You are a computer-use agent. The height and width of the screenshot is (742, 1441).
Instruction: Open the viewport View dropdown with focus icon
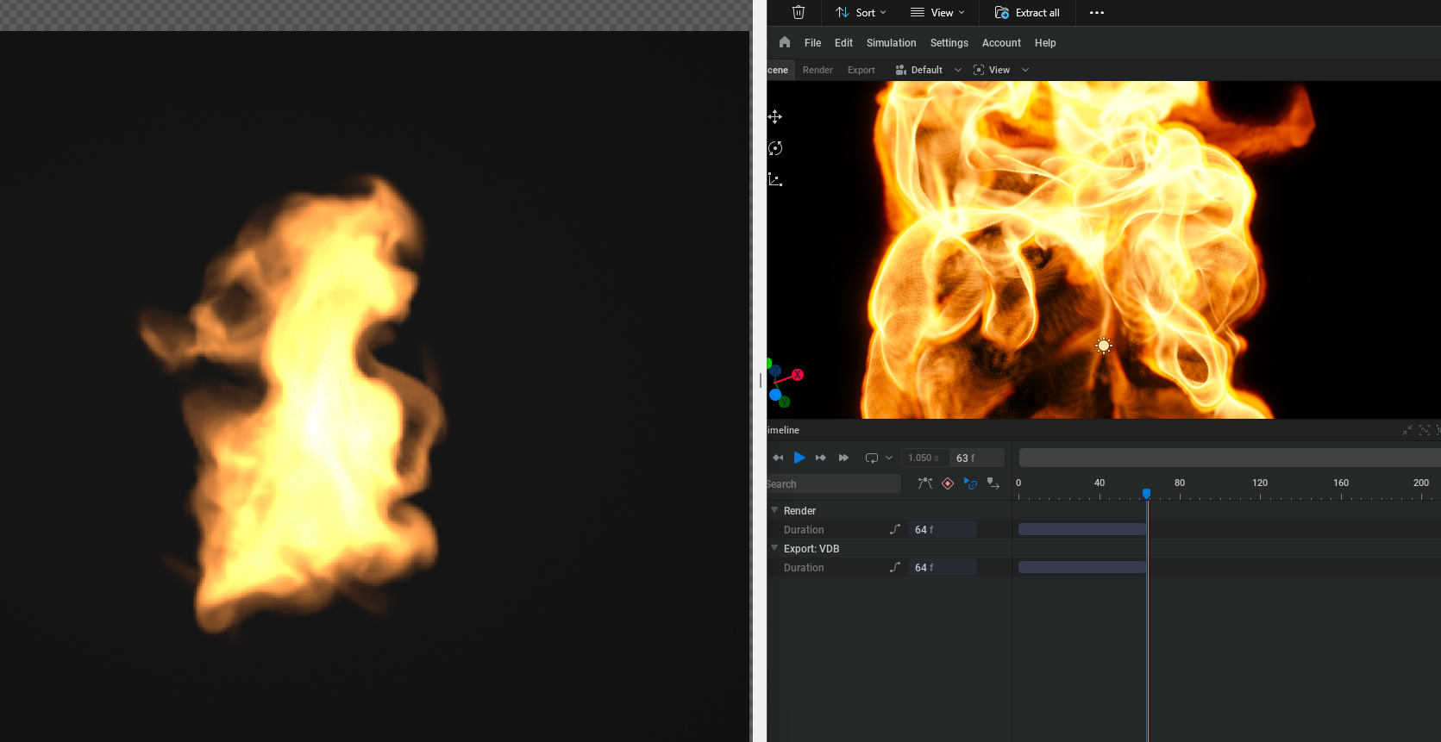coord(1000,70)
